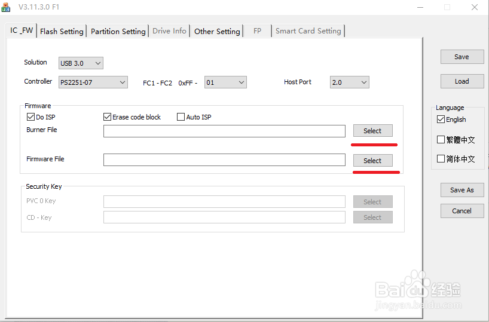The image size is (489, 322).
Task: Minimize the settings window
Action: click(x=420, y=7)
